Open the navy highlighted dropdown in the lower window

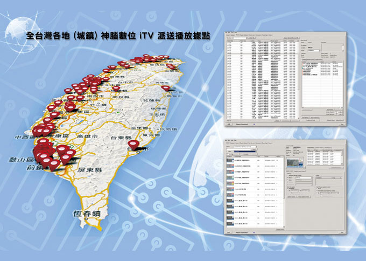pos(245,152)
